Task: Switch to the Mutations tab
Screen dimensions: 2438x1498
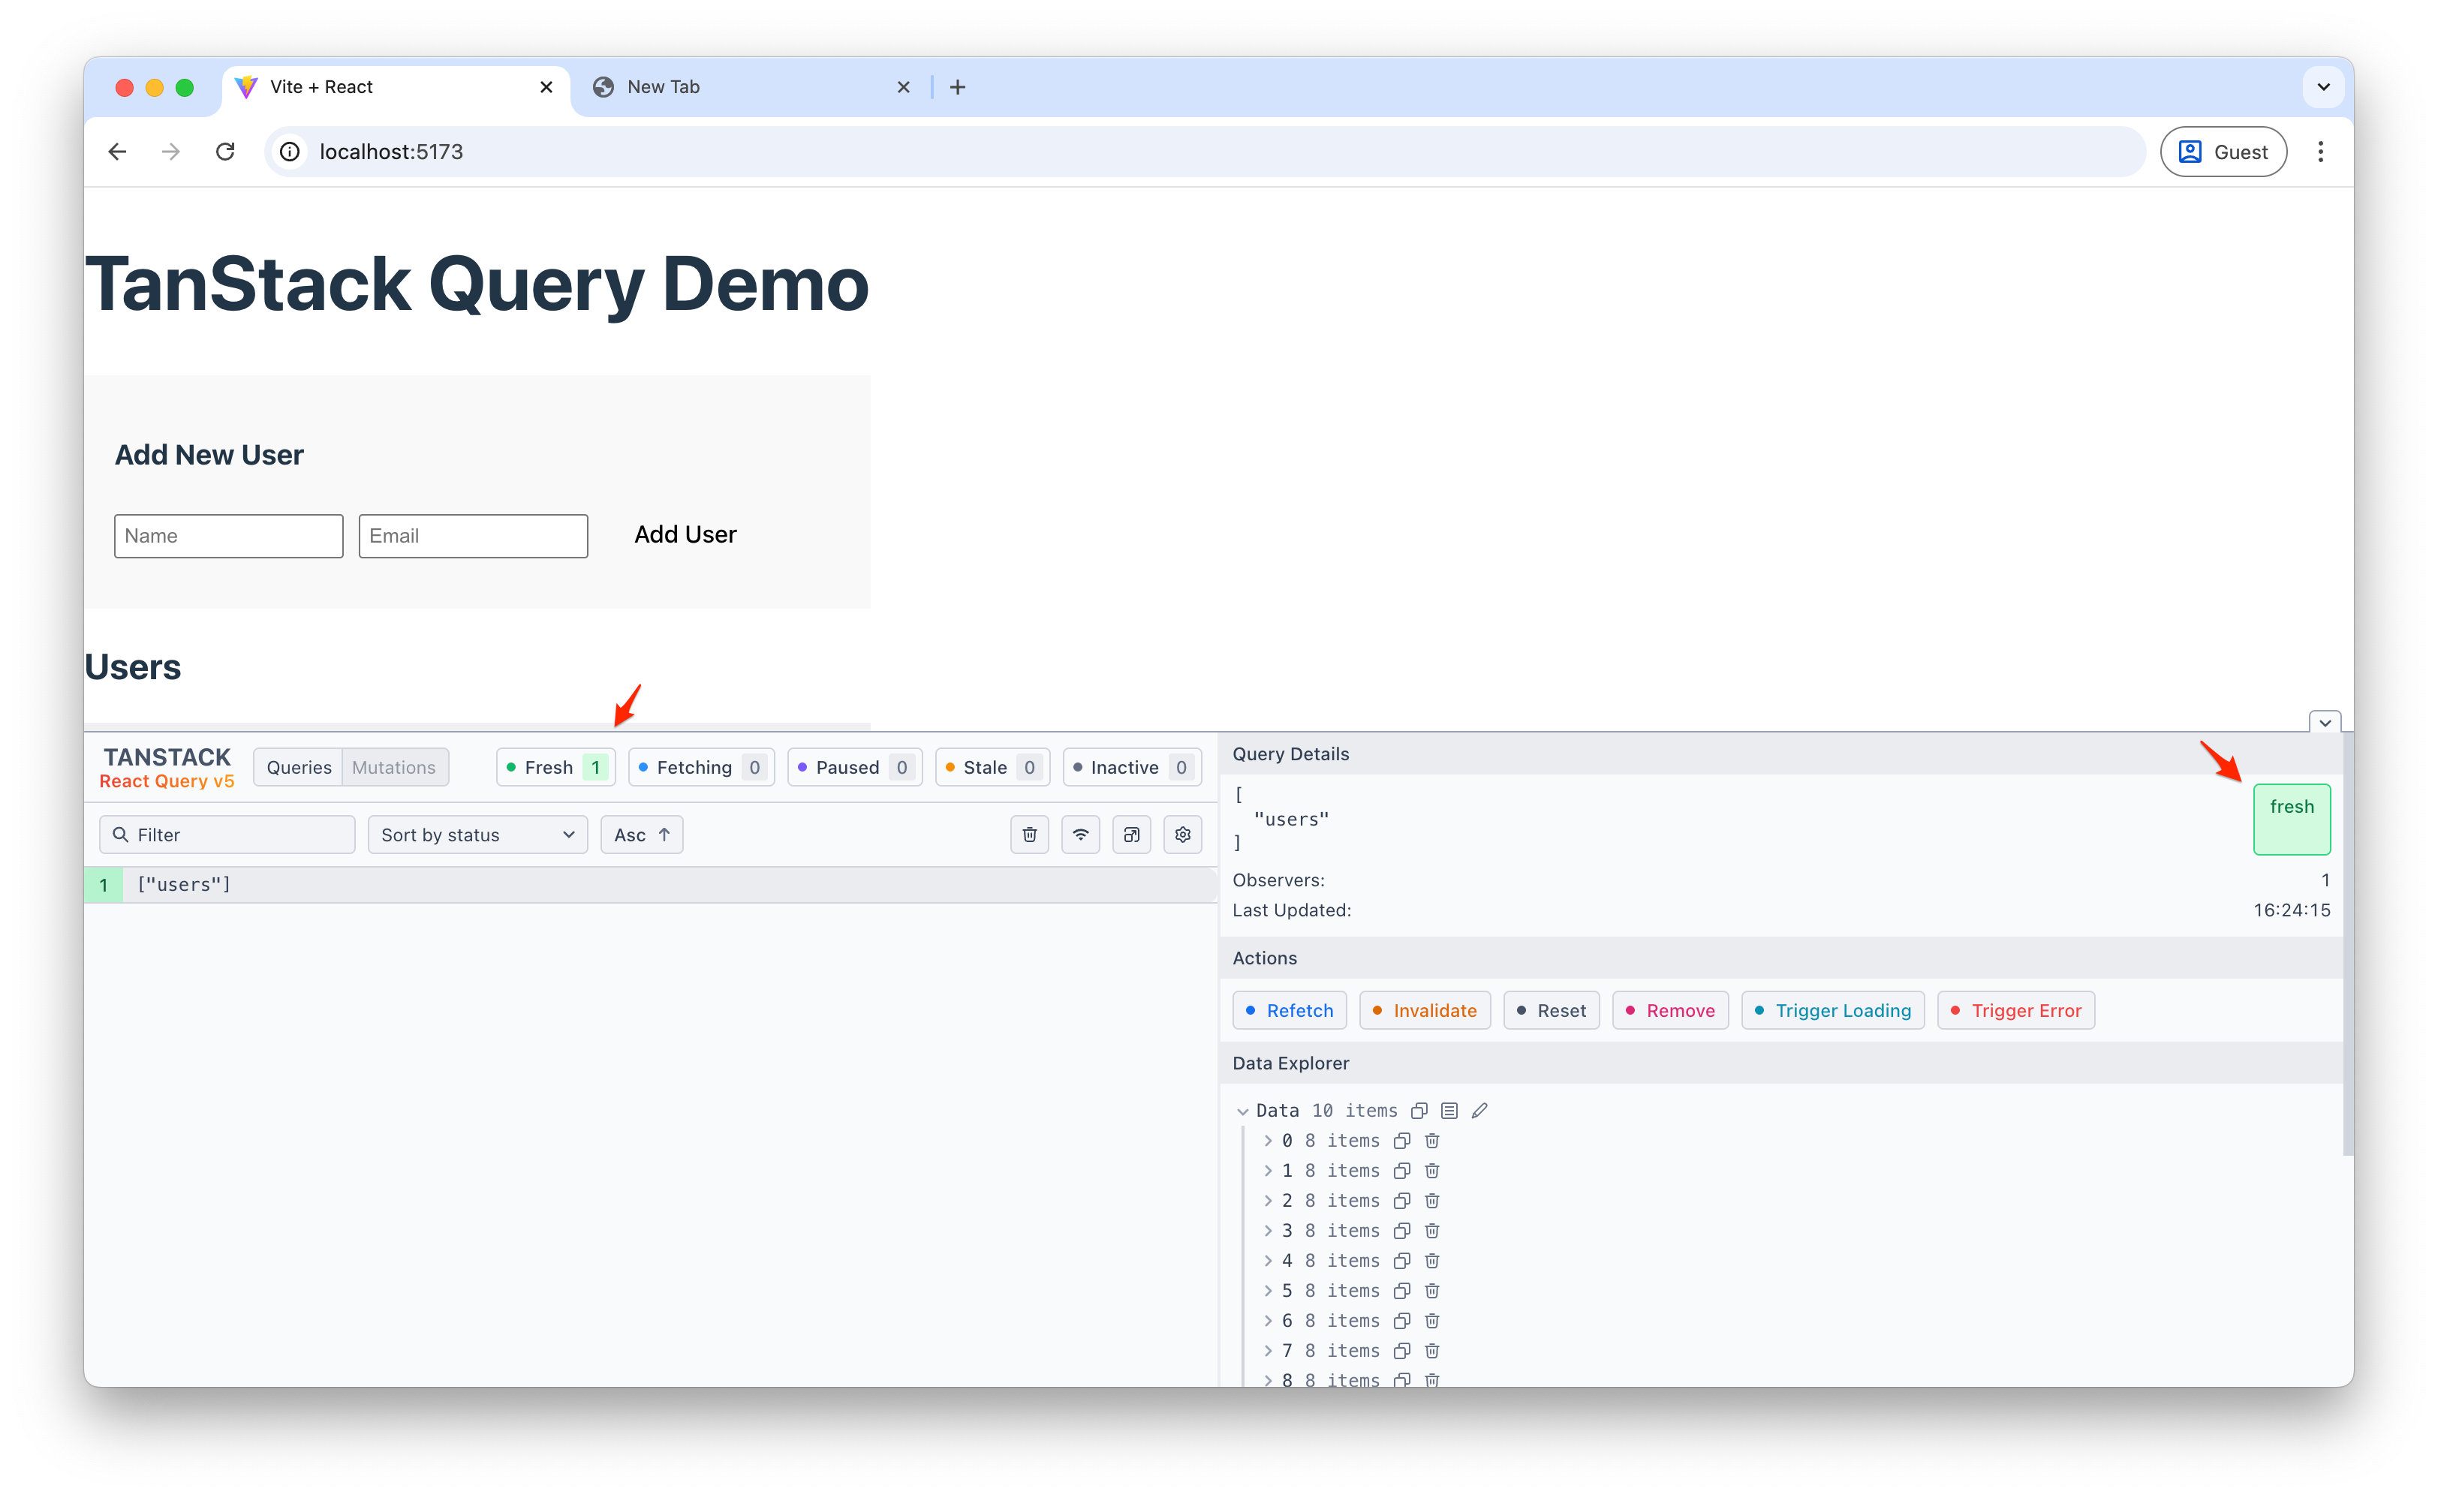Action: click(393, 767)
